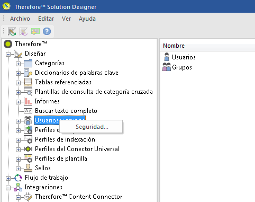Select Perfiles de indexación label
This screenshot has width=255, height=202.
(65, 139)
